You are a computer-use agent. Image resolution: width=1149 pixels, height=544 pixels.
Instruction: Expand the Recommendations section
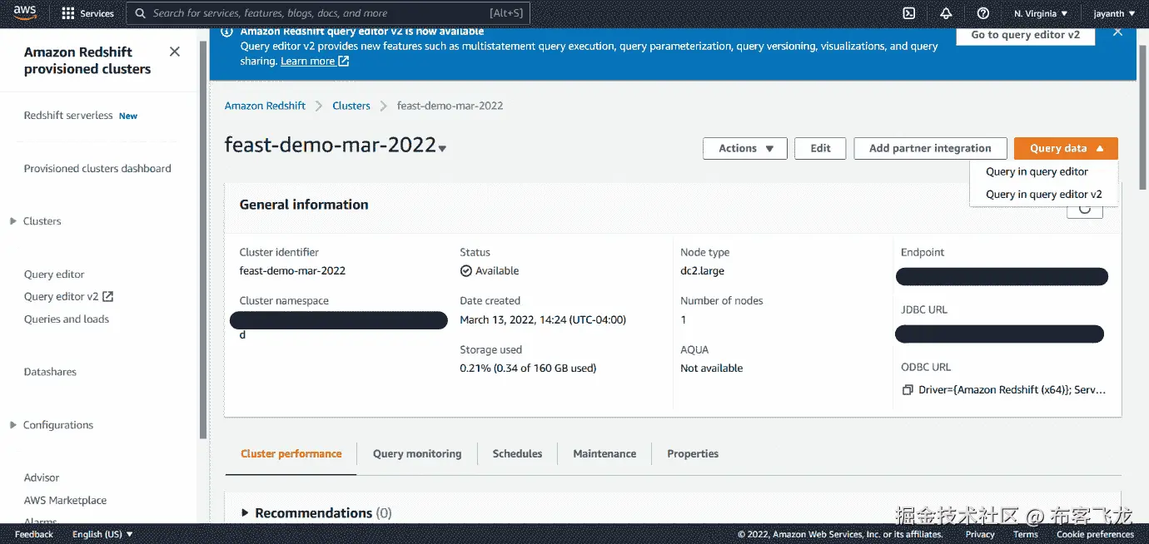(245, 513)
